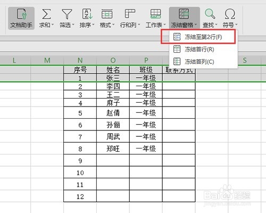Click the empty 联系方式 cell in 周武's row
Screen dimensions: 266x213
point(179,136)
